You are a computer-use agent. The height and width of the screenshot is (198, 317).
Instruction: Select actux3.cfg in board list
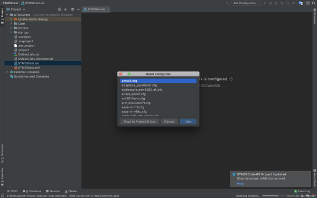pyautogui.click(x=158, y=81)
